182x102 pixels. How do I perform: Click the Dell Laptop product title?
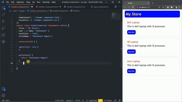click(x=133, y=22)
